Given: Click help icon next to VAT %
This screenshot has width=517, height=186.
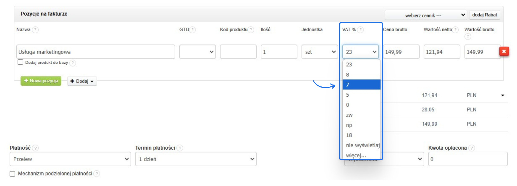Looking at the screenshot, I should coord(360,30).
